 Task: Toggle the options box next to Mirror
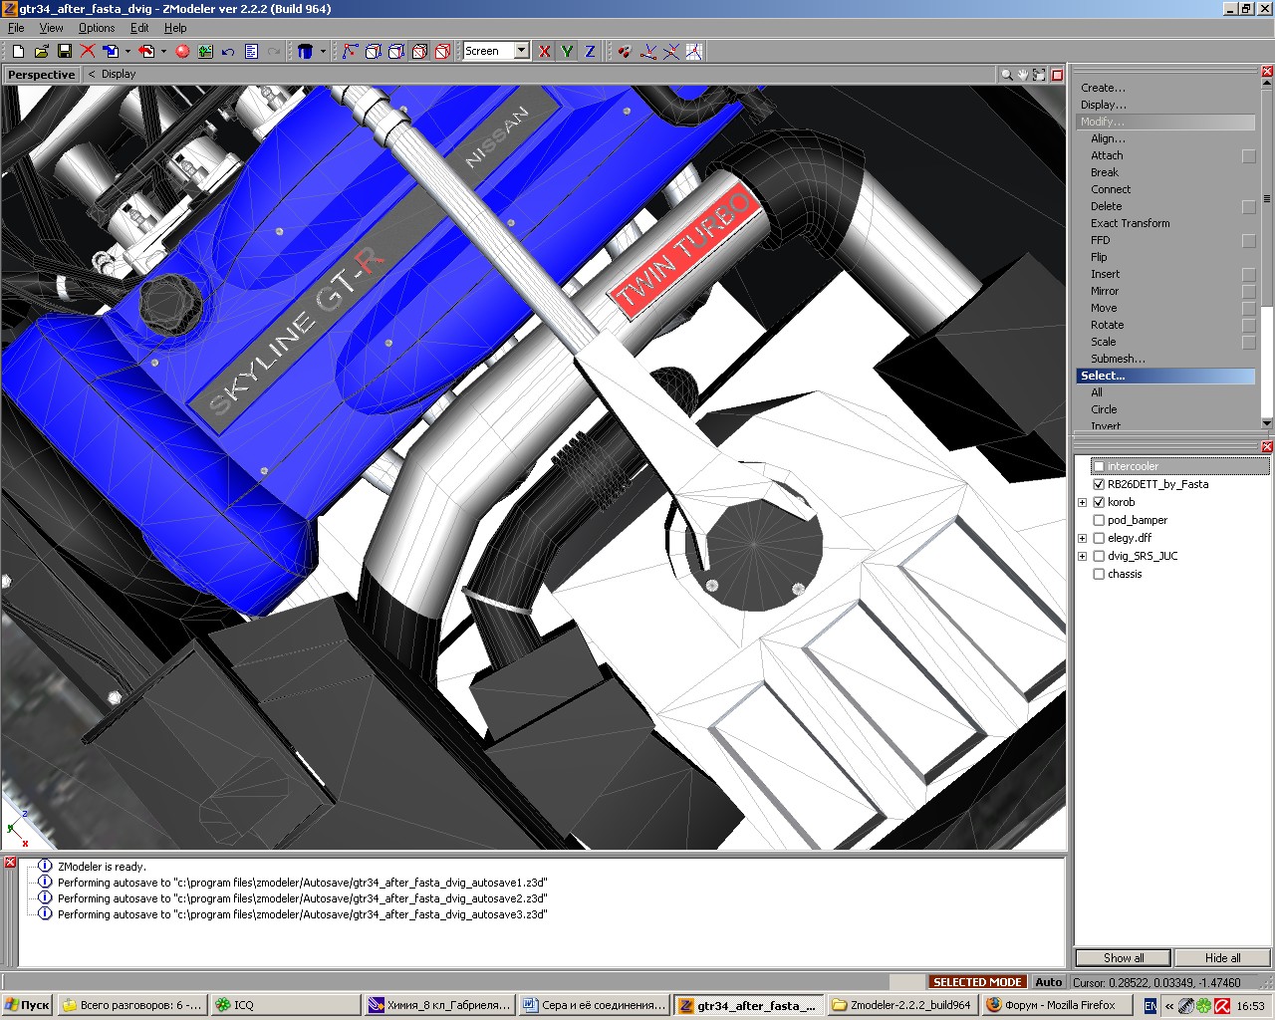point(1248,292)
